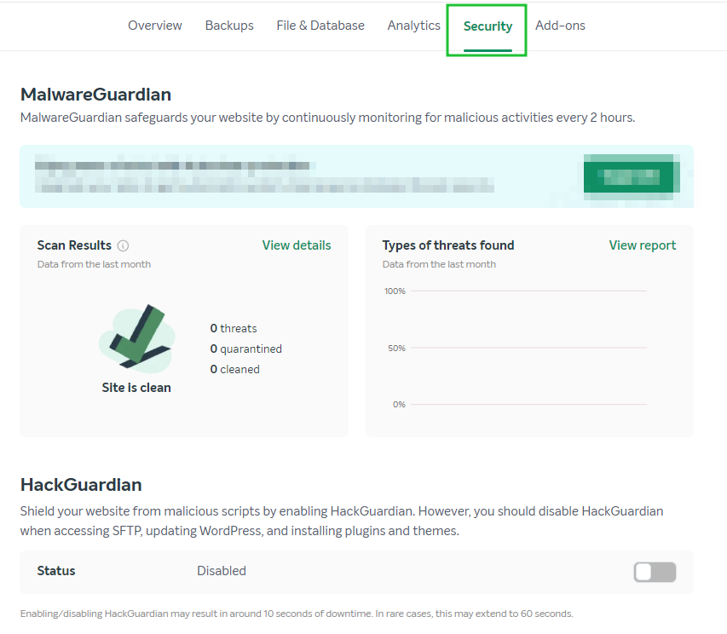This screenshot has height=634, width=727.
Task: Open View details for Scan Results
Action: pos(297,245)
